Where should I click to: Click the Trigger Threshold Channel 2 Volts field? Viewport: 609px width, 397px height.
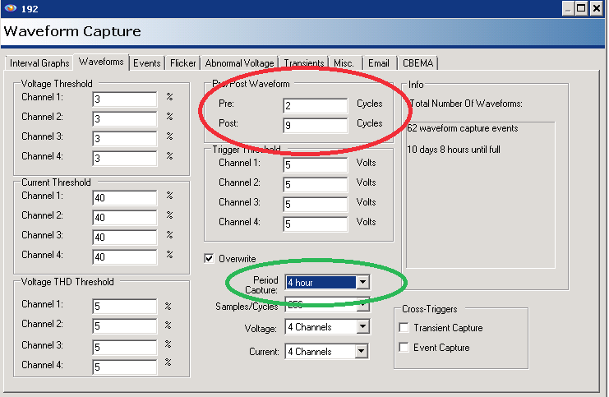[x=316, y=185]
